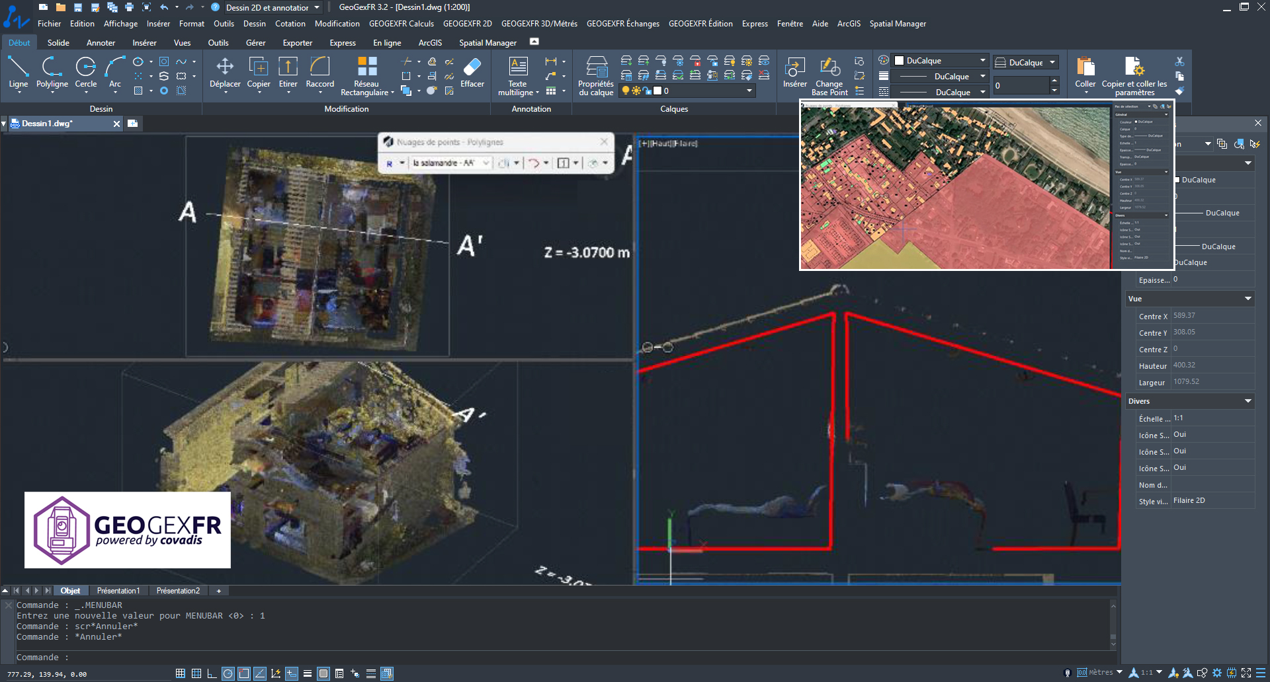Select the Cercle tool
This screenshot has width=1270, height=682.
click(85, 72)
